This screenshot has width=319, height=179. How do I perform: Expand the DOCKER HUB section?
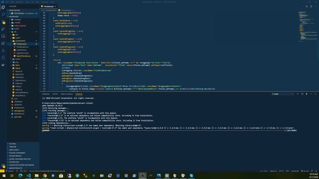click(23, 162)
